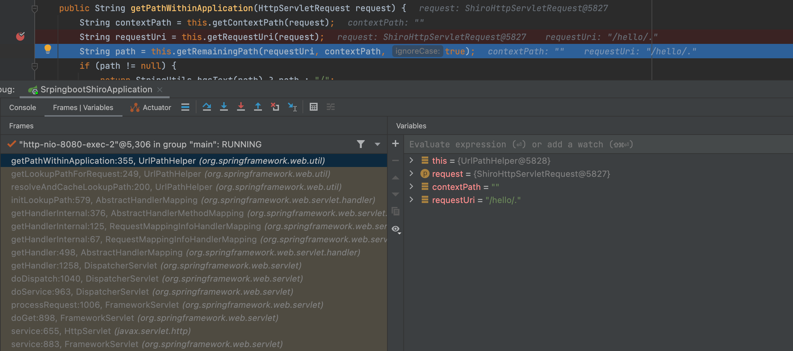Click the yellow intention lightbulb in the gutter
The height and width of the screenshot is (351, 793).
[x=48, y=49]
